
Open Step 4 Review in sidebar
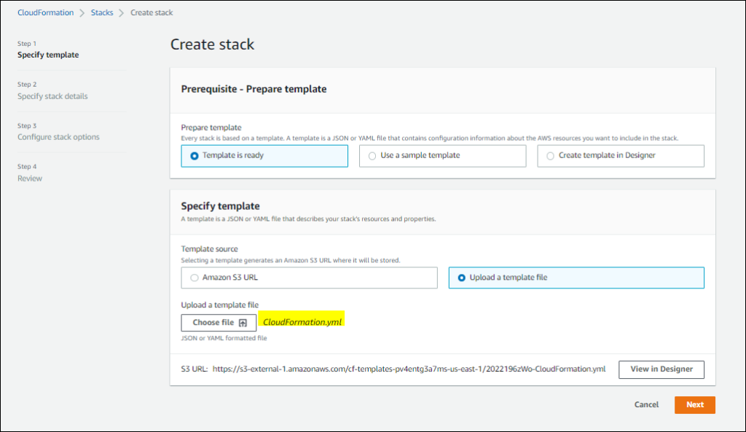[30, 178]
